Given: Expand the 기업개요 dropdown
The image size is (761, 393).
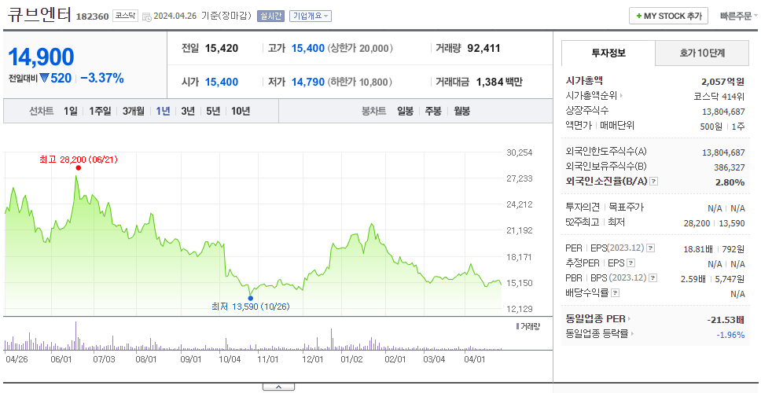Looking at the screenshot, I should coord(311,16).
